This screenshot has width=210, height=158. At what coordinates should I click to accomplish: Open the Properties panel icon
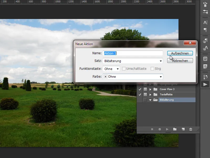coord(205,59)
